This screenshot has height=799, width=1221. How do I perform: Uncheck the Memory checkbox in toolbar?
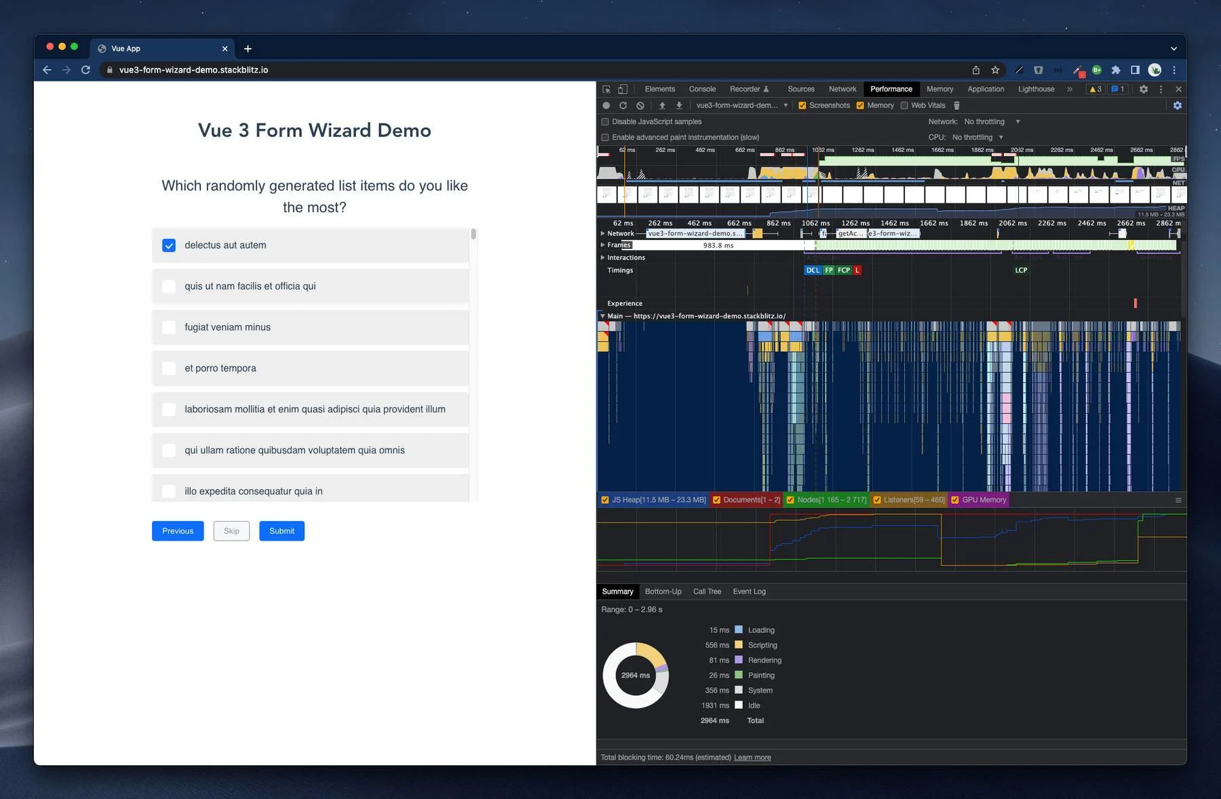[x=860, y=106]
